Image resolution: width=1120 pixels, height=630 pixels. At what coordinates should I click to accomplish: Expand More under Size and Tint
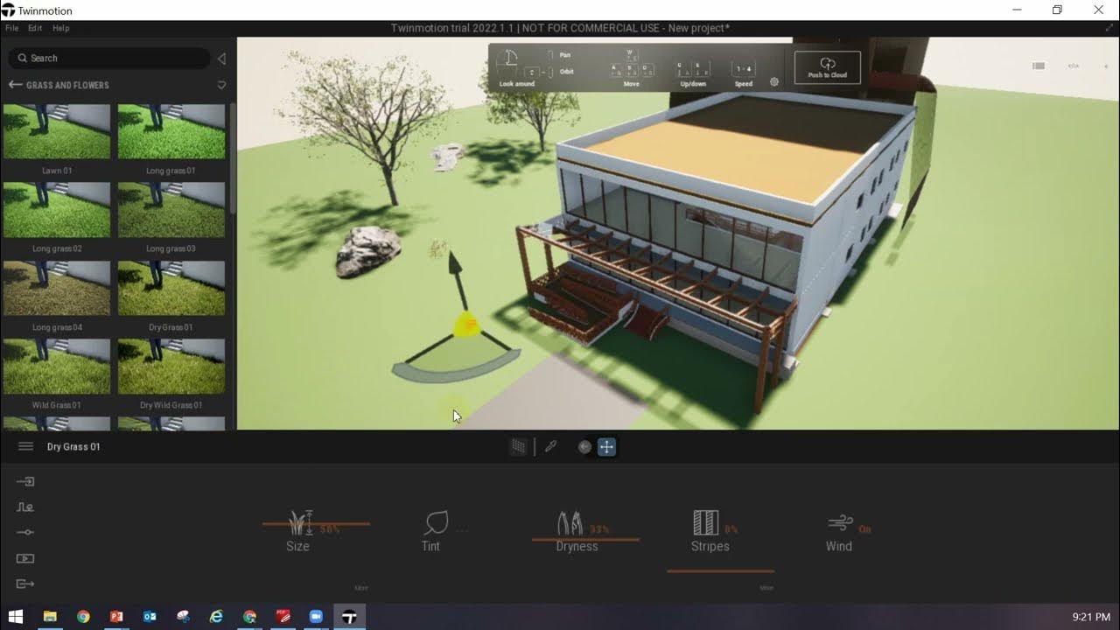tap(361, 588)
